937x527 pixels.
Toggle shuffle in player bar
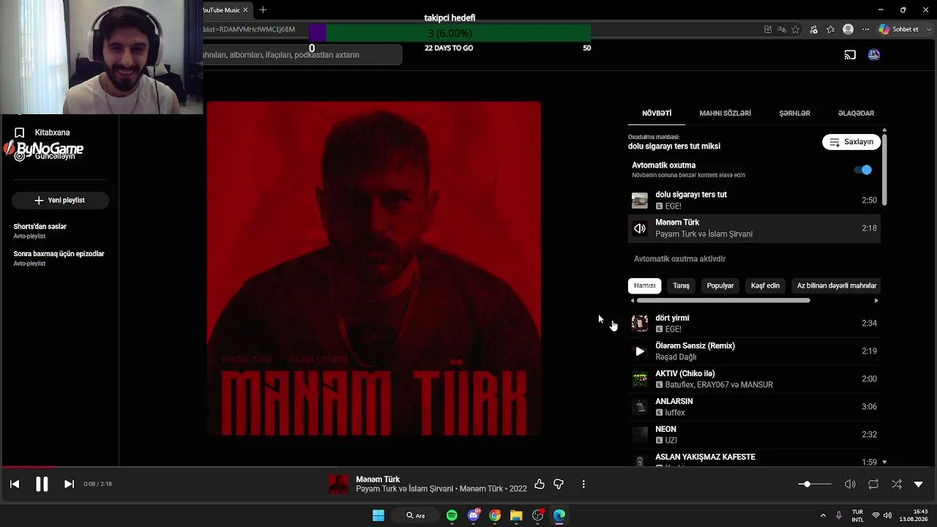click(x=897, y=484)
